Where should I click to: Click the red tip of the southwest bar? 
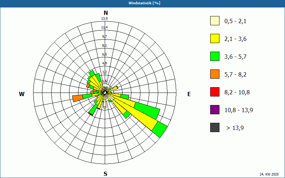click(90, 114)
